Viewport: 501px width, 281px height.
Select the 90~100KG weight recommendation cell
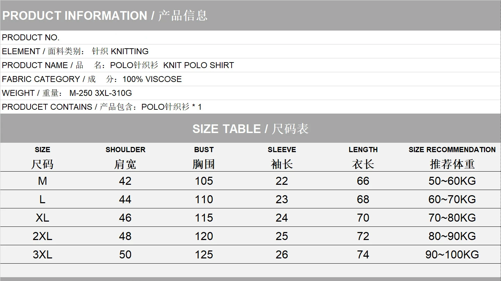pos(452,255)
